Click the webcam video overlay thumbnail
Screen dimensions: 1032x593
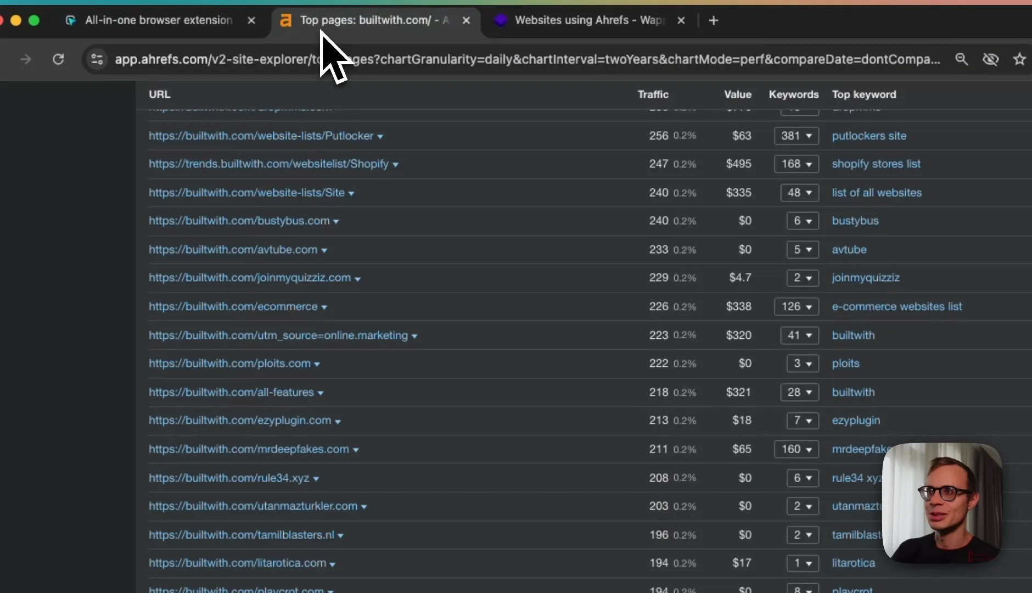[x=942, y=502]
